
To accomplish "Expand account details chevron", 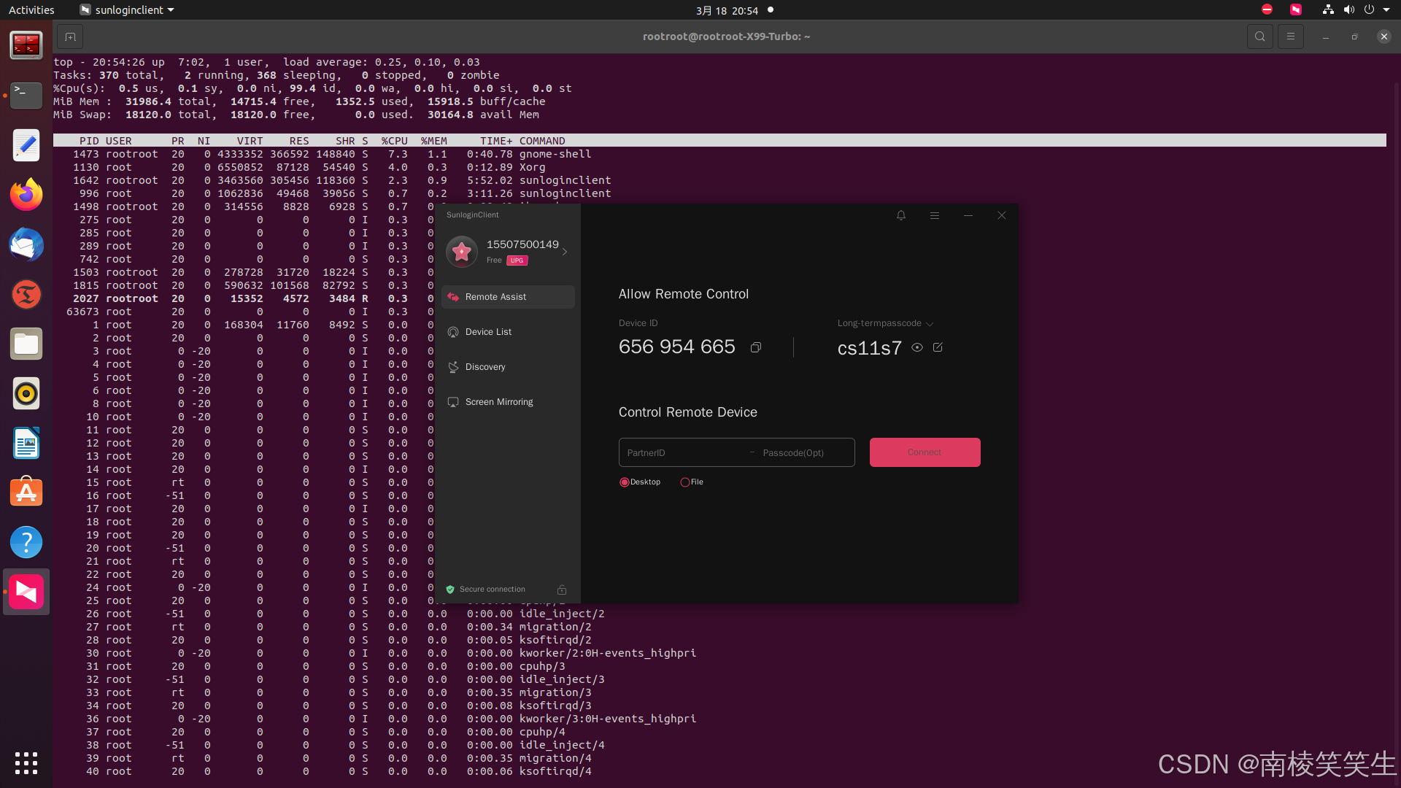I will pyautogui.click(x=565, y=252).
